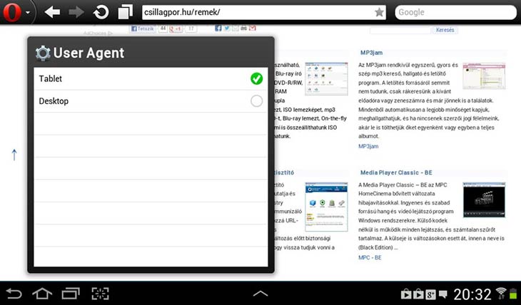Send the page via the Gmail icon
The height and width of the screenshot is (305, 521).
(253, 29)
